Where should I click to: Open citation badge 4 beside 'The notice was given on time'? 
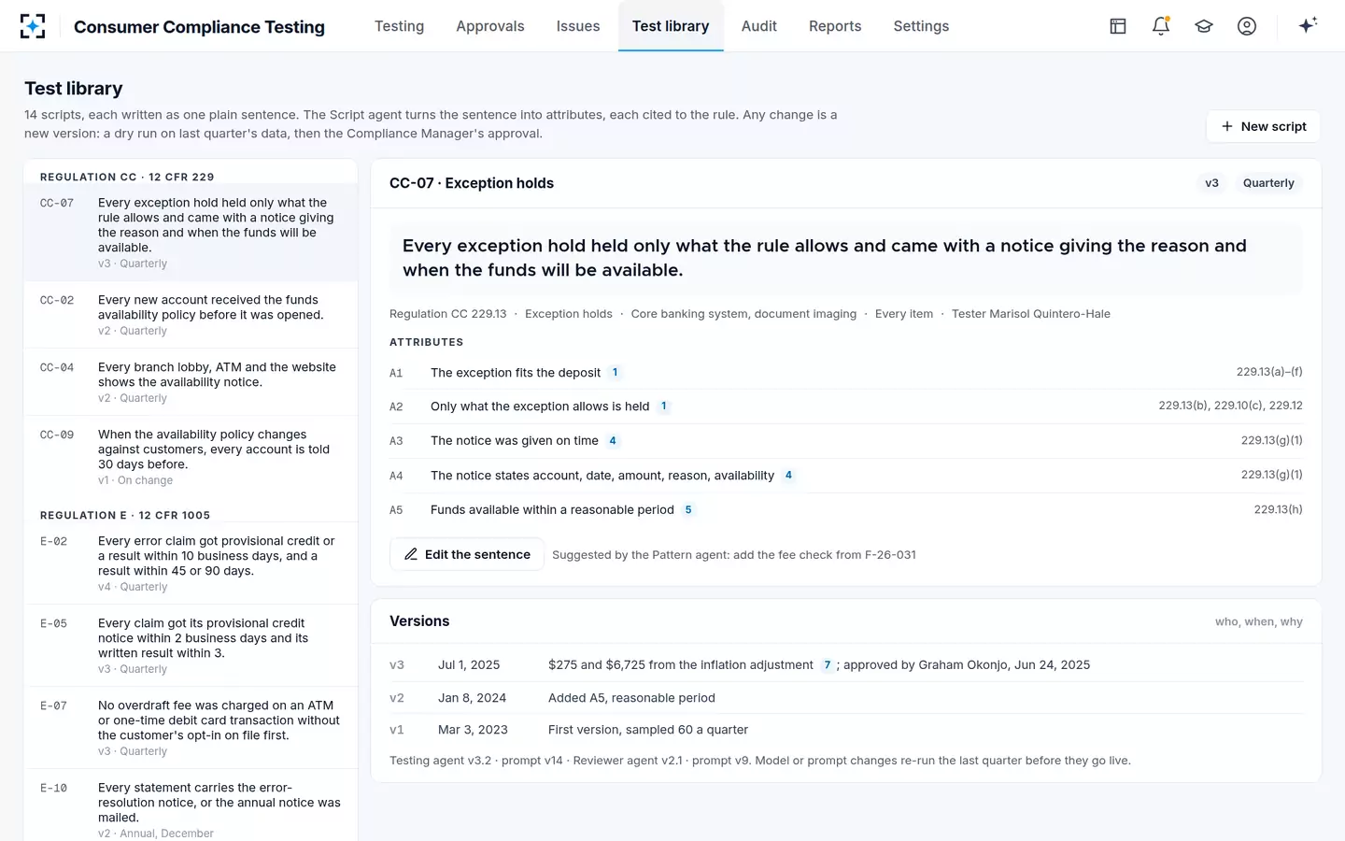point(613,441)
